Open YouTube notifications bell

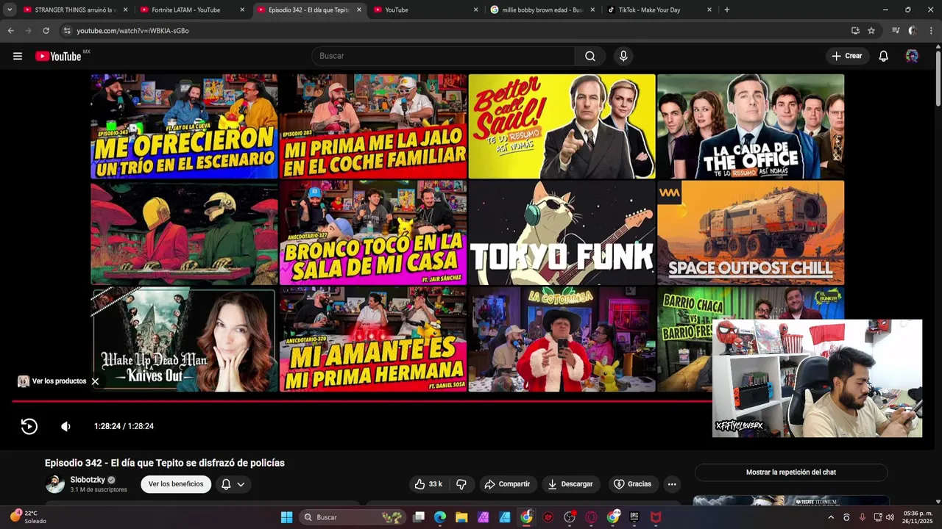[x=883, y=56]
